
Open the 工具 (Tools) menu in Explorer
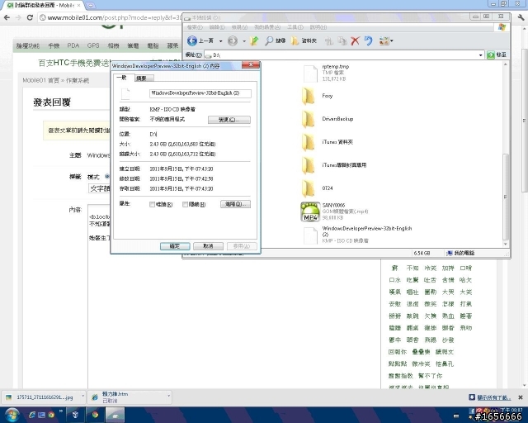click(295, 27)
